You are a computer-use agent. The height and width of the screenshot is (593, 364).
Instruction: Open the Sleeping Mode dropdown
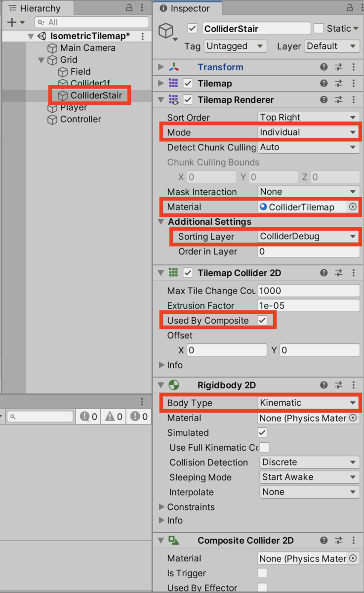[x=310, y=477]
